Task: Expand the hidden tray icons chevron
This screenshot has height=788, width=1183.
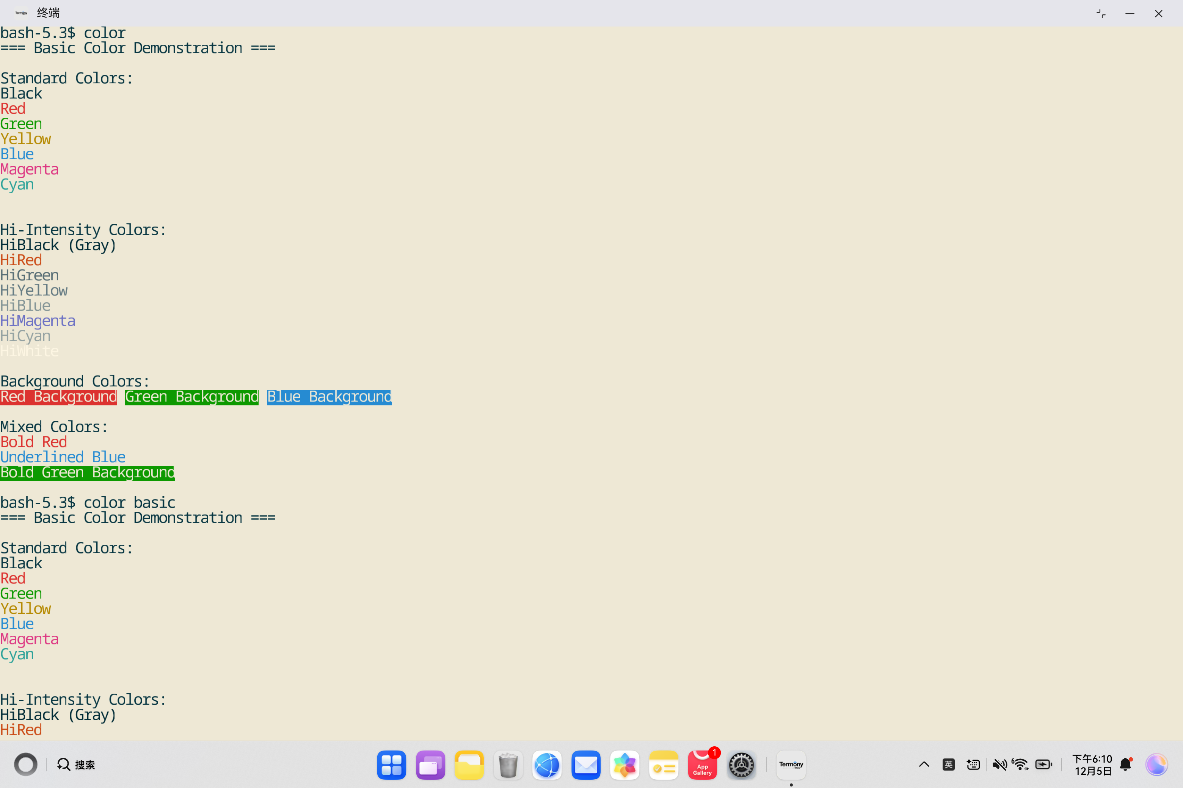Action: click(924, 765)
